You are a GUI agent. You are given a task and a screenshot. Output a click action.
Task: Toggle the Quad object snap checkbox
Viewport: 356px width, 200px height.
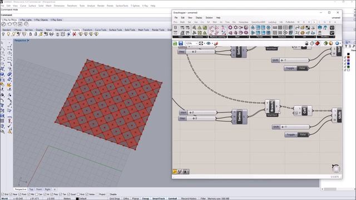point(68,194)
